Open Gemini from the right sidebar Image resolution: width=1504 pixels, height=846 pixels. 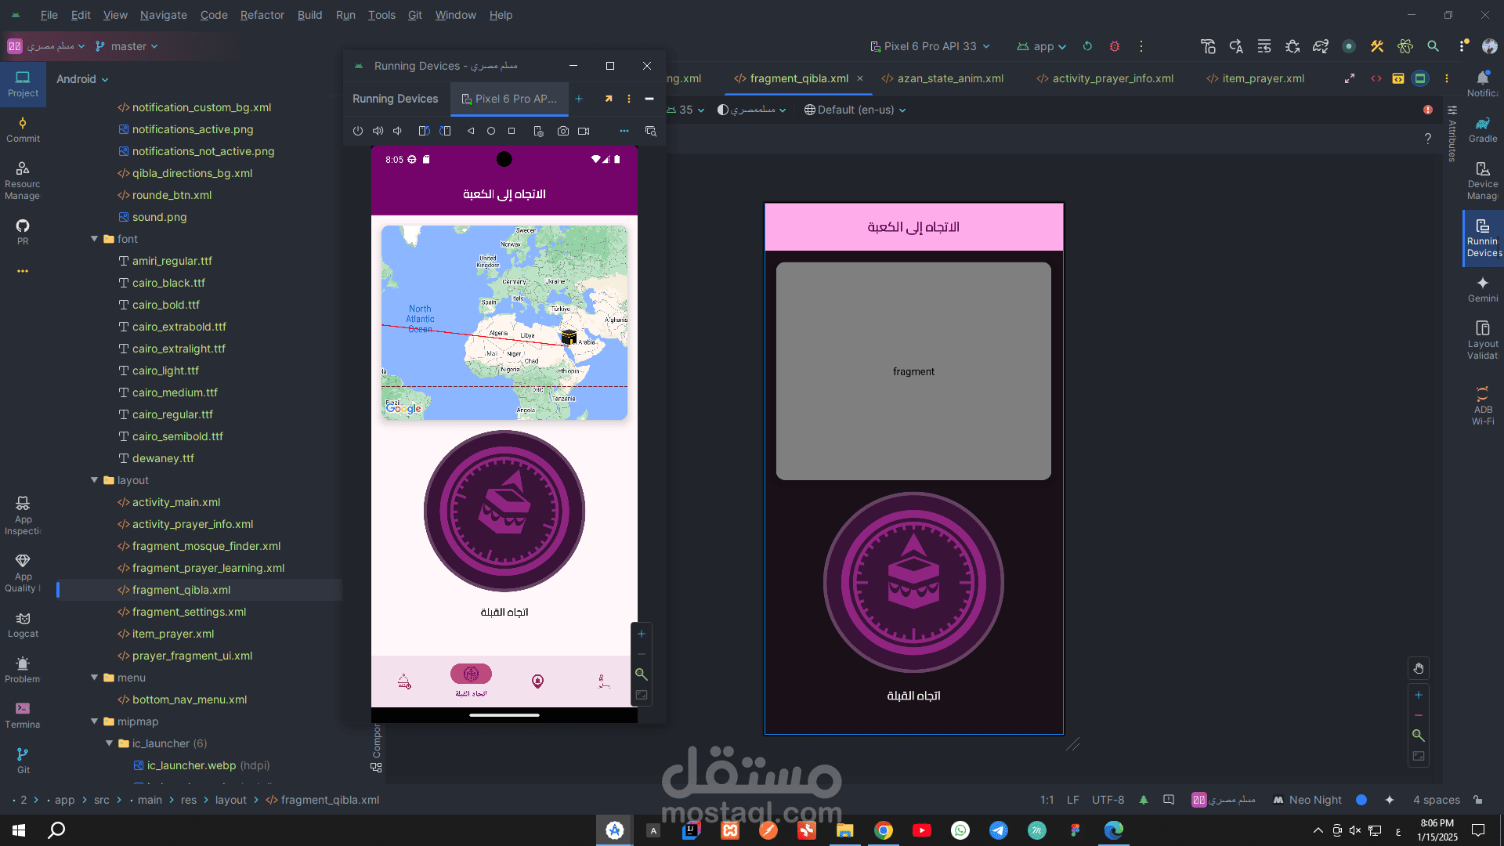pyautogui.click(x=1482, y=288)
